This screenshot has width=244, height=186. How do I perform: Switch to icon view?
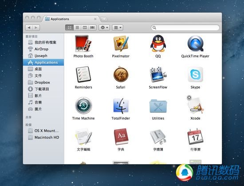pyautogui.click(x=69, y=27)
